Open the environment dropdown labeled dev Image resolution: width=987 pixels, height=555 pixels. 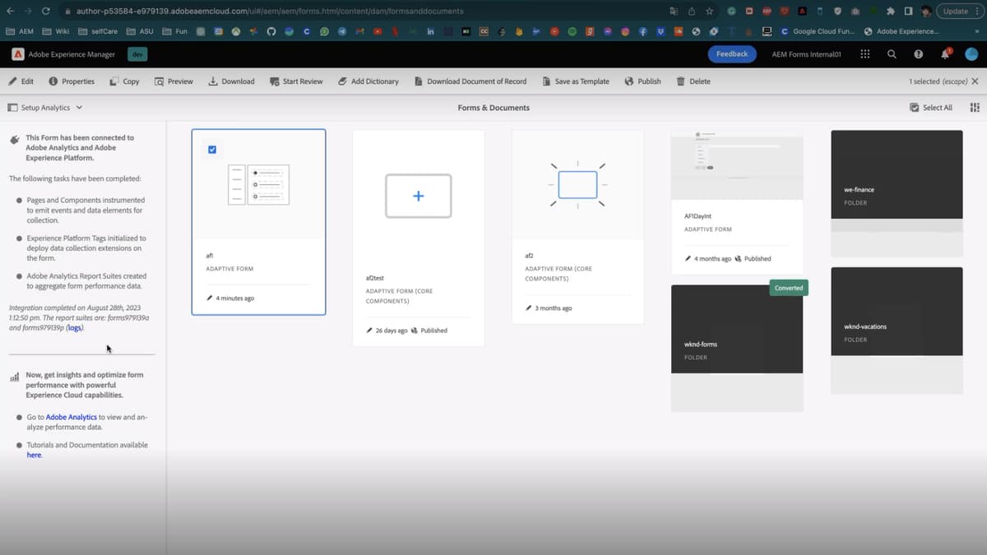pos(137,53)
